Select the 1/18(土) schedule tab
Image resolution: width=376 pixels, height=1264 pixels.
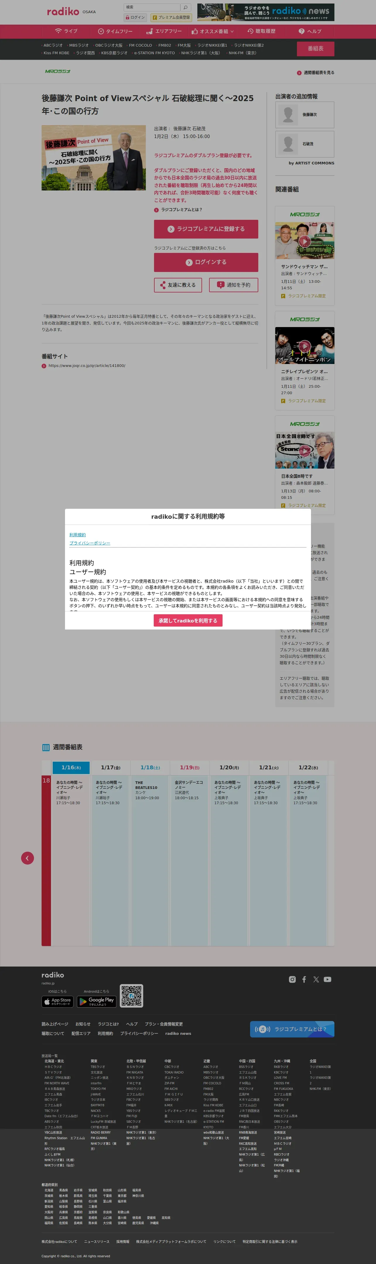point(150,768)
